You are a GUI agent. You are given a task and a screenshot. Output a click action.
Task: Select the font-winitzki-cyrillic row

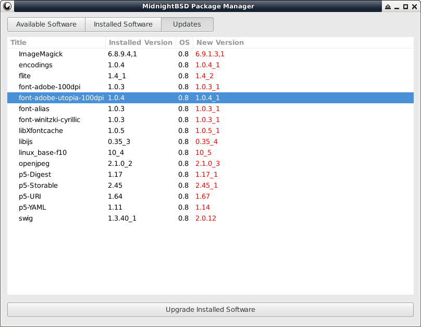210,120
